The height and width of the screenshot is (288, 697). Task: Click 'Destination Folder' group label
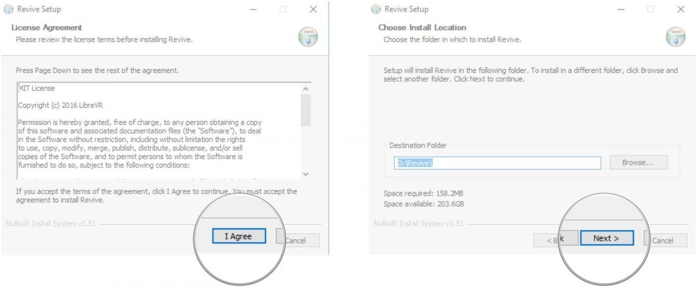(x=418, y=145)
